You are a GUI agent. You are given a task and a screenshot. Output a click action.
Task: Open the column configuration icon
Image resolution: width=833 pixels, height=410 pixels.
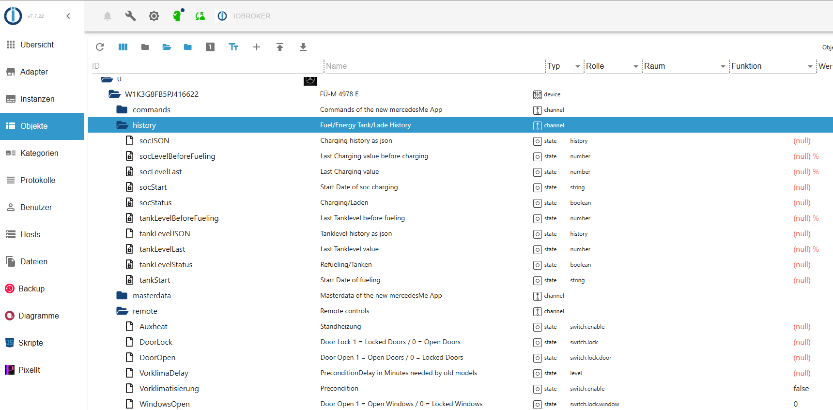[x=123, y=47]
